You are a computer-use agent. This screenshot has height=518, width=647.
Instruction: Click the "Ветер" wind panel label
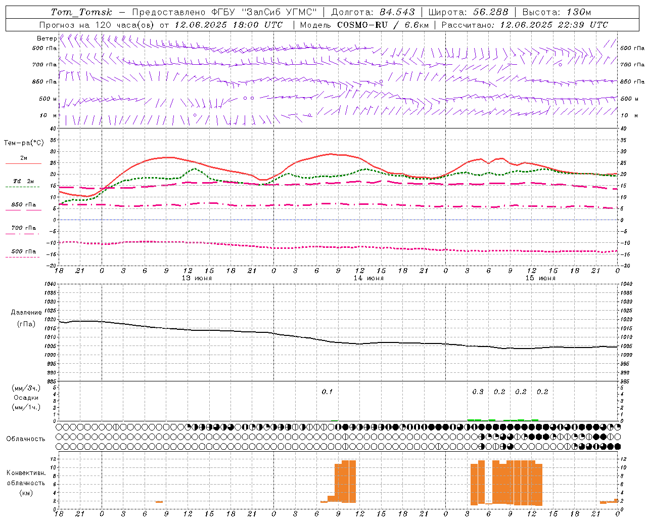point(47,38)
